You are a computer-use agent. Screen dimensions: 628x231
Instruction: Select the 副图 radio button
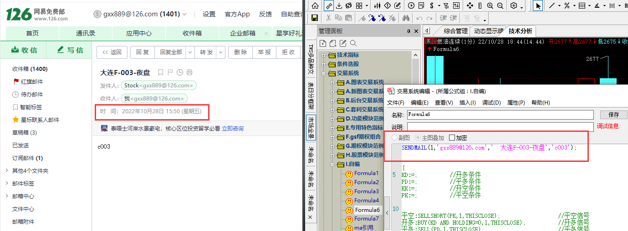tap(394, 138)
